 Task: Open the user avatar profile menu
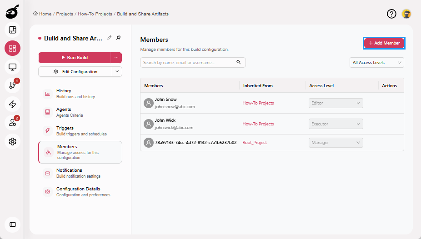point(406,14)
